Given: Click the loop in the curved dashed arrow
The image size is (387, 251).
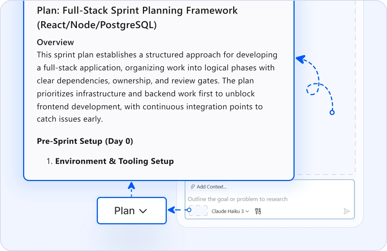Looking at the screenshot, I should (313, 89).
